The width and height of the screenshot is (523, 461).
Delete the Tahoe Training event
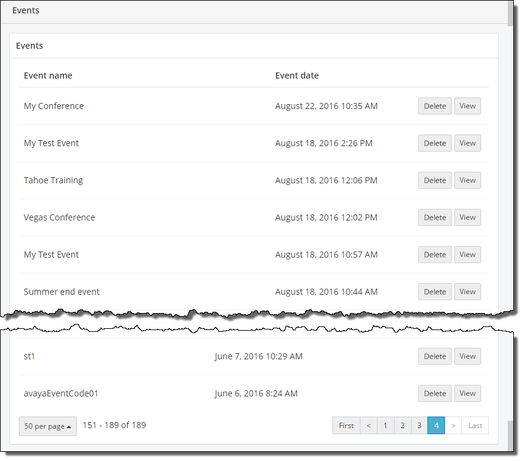coord(435,180)
